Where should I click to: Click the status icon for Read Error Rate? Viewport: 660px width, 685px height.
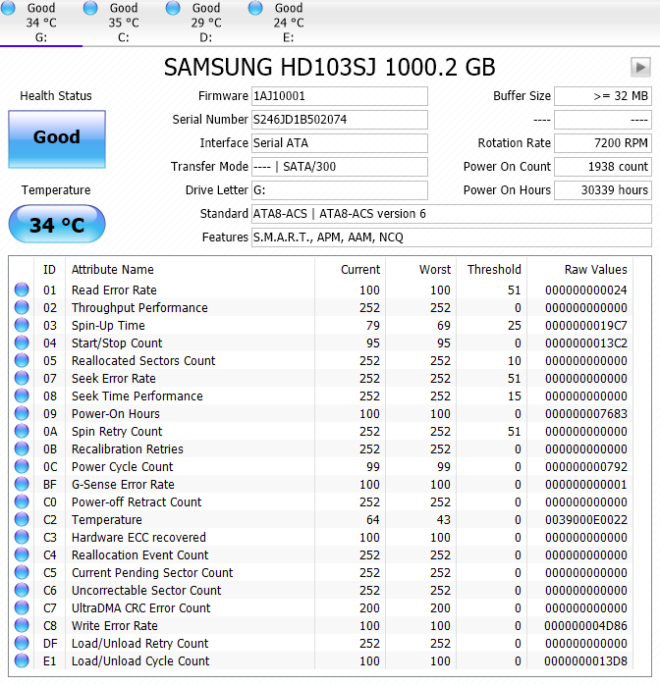22,290
